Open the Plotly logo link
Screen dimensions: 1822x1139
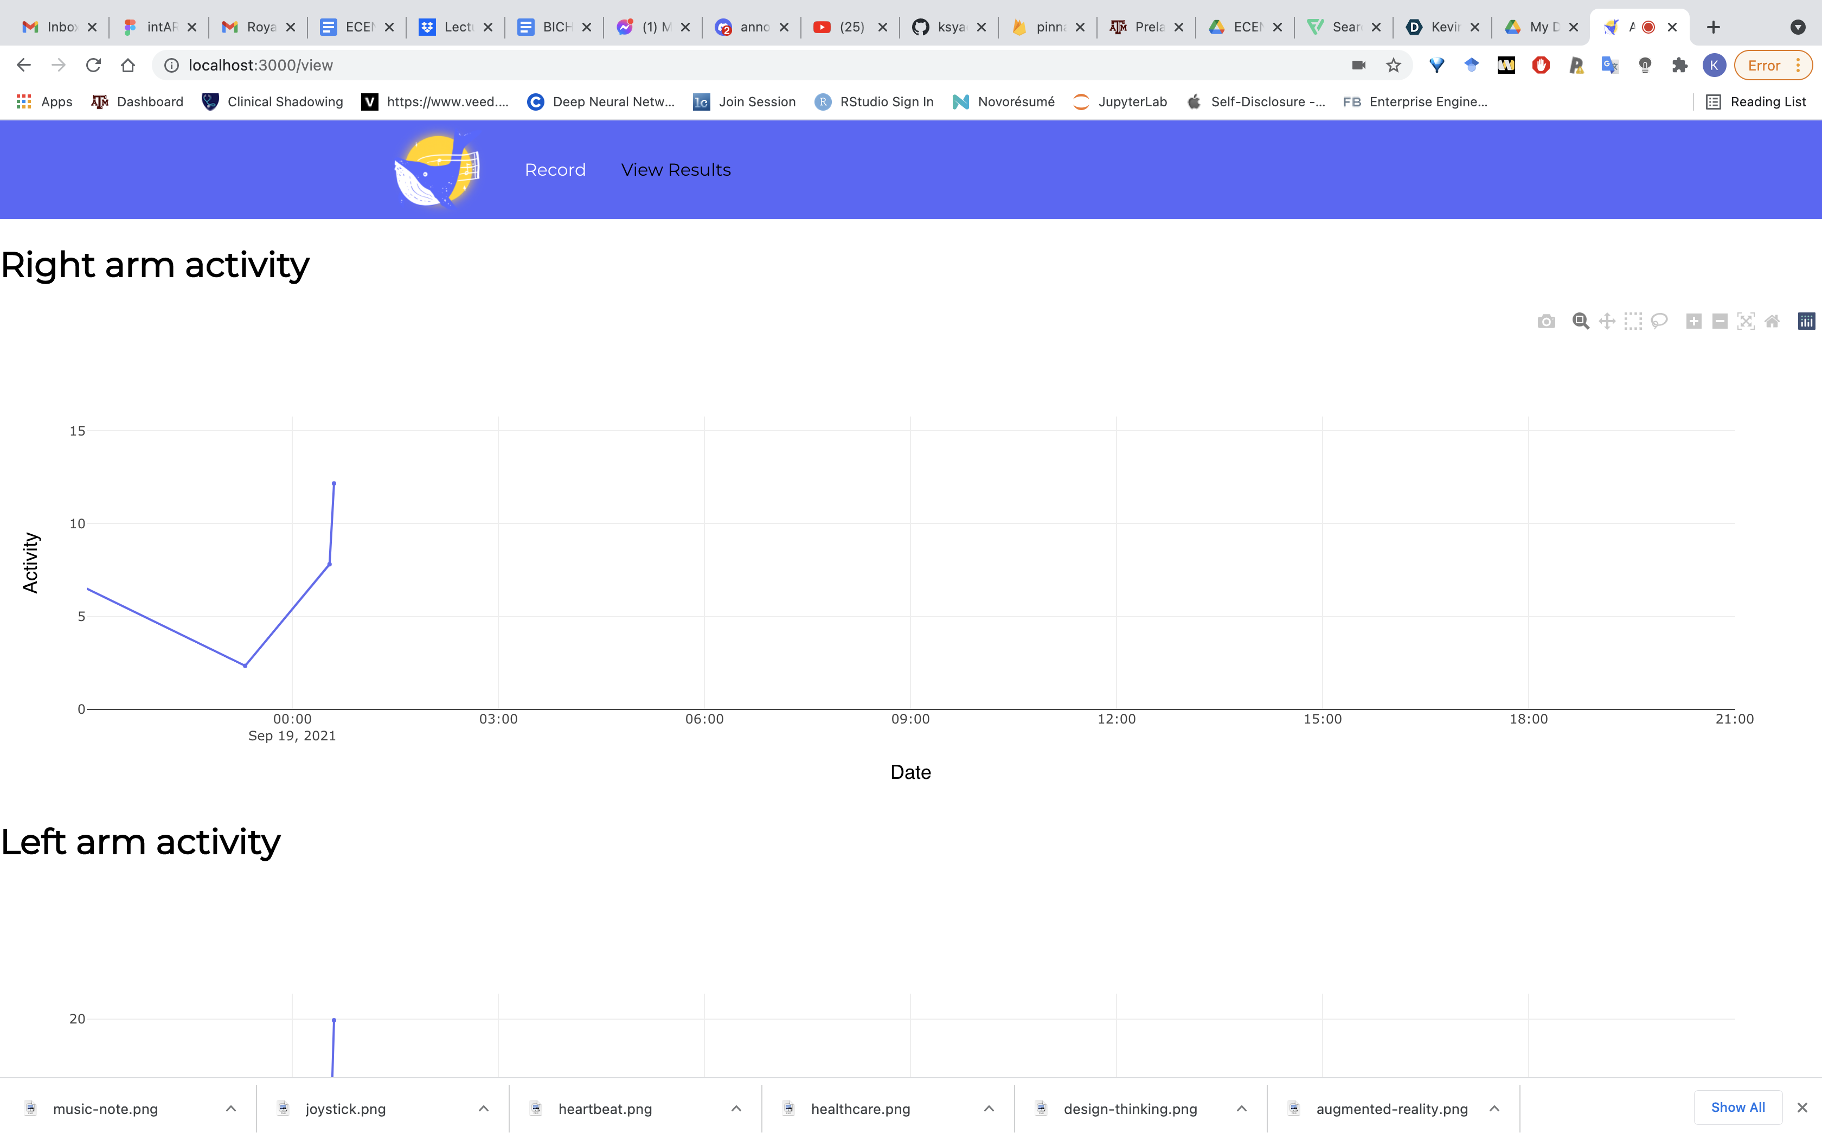click(1806, 322)
